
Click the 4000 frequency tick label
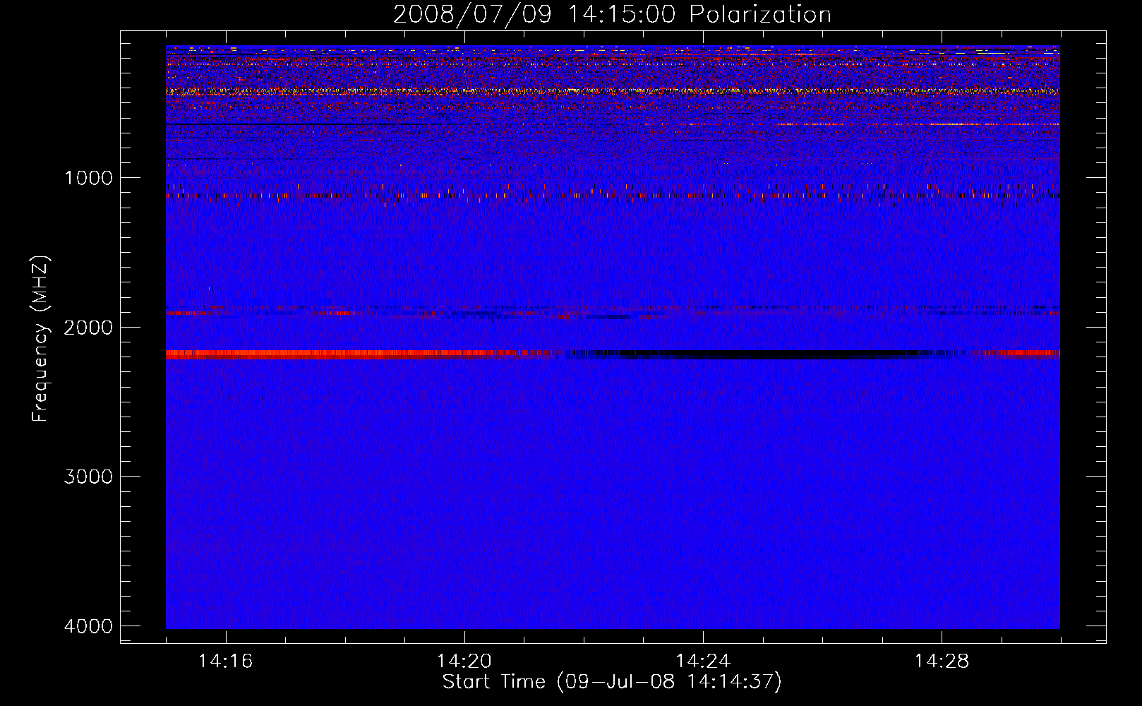pos(88,626)
